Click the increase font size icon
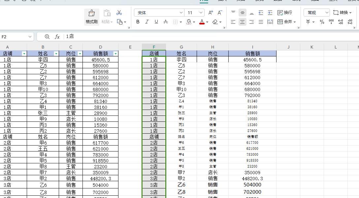The image size is (359, 198). point(210,12)
